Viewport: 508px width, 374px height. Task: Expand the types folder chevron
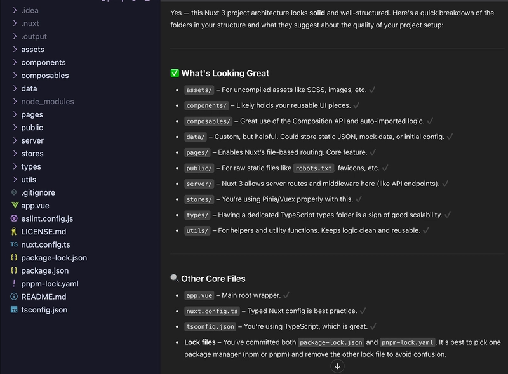(15, 166)
